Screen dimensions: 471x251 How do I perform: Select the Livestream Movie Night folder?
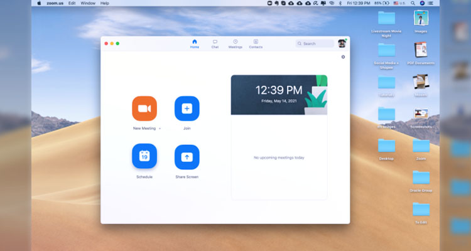[386, 18]
